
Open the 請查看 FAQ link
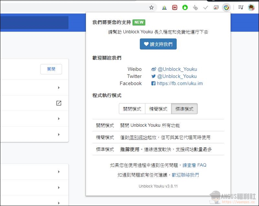point(194,165)
